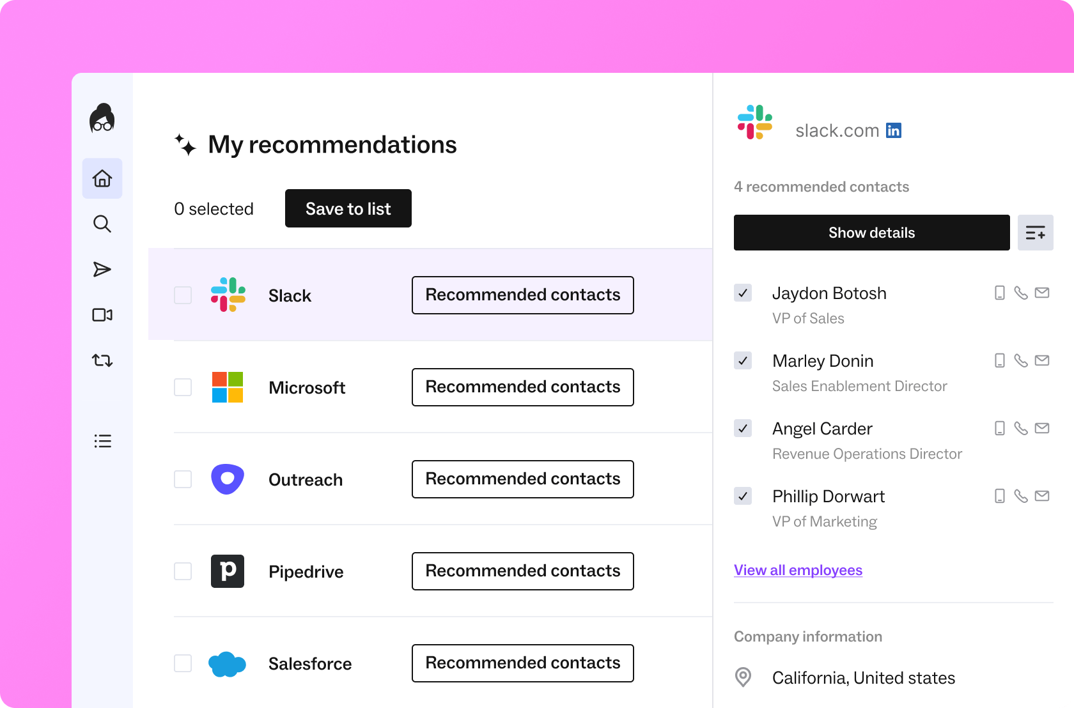Open the lists icon in sidebar
This screenshot has width=1074, height=708.
102,441
